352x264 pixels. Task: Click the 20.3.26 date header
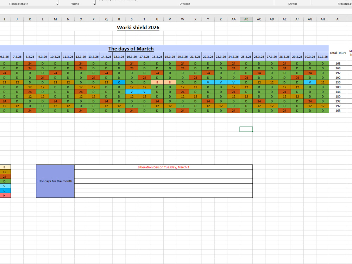182,57
